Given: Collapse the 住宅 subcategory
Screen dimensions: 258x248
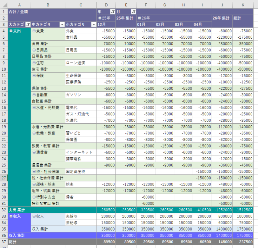Looking at the screenshot, I should (x=34, y=63).
